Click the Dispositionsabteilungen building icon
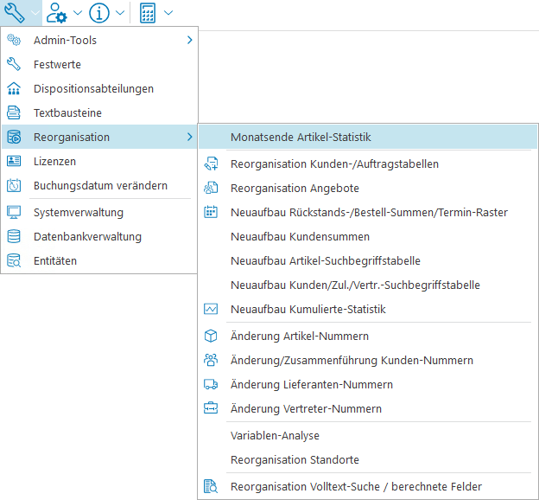Screen dimensions: 539x500 14,88
